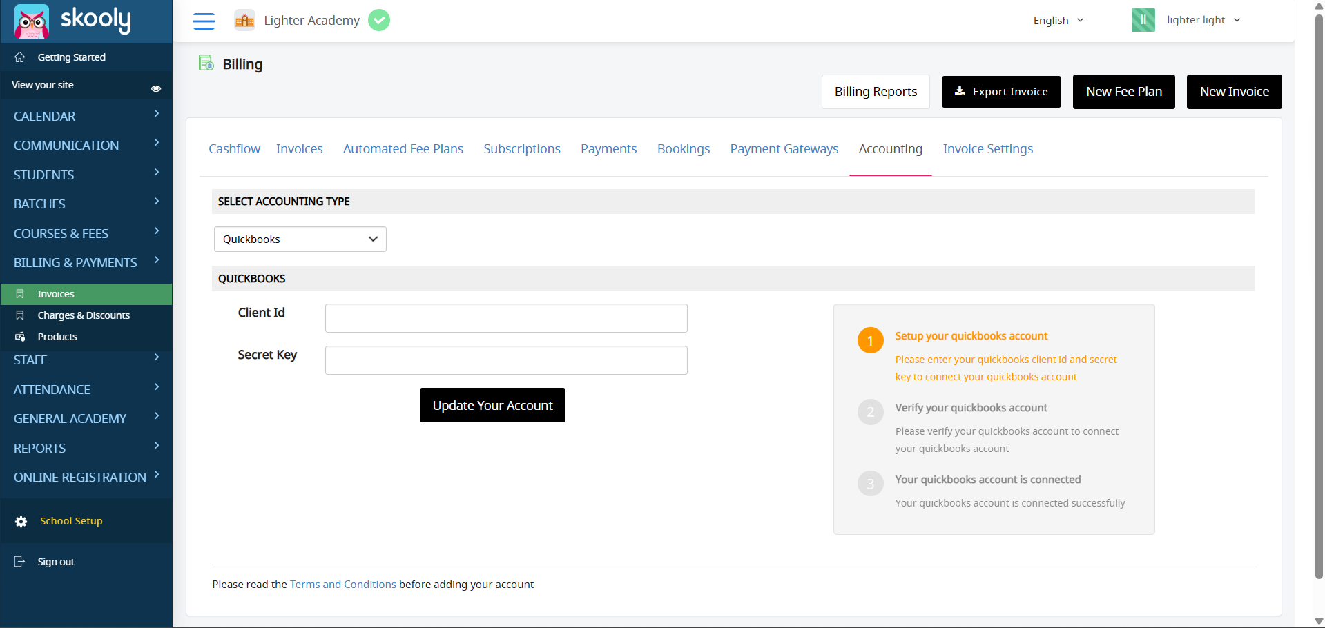The image size is (1325, 628).
Task: Click the Export Invoice button
Action: (x=1001, y=92)
